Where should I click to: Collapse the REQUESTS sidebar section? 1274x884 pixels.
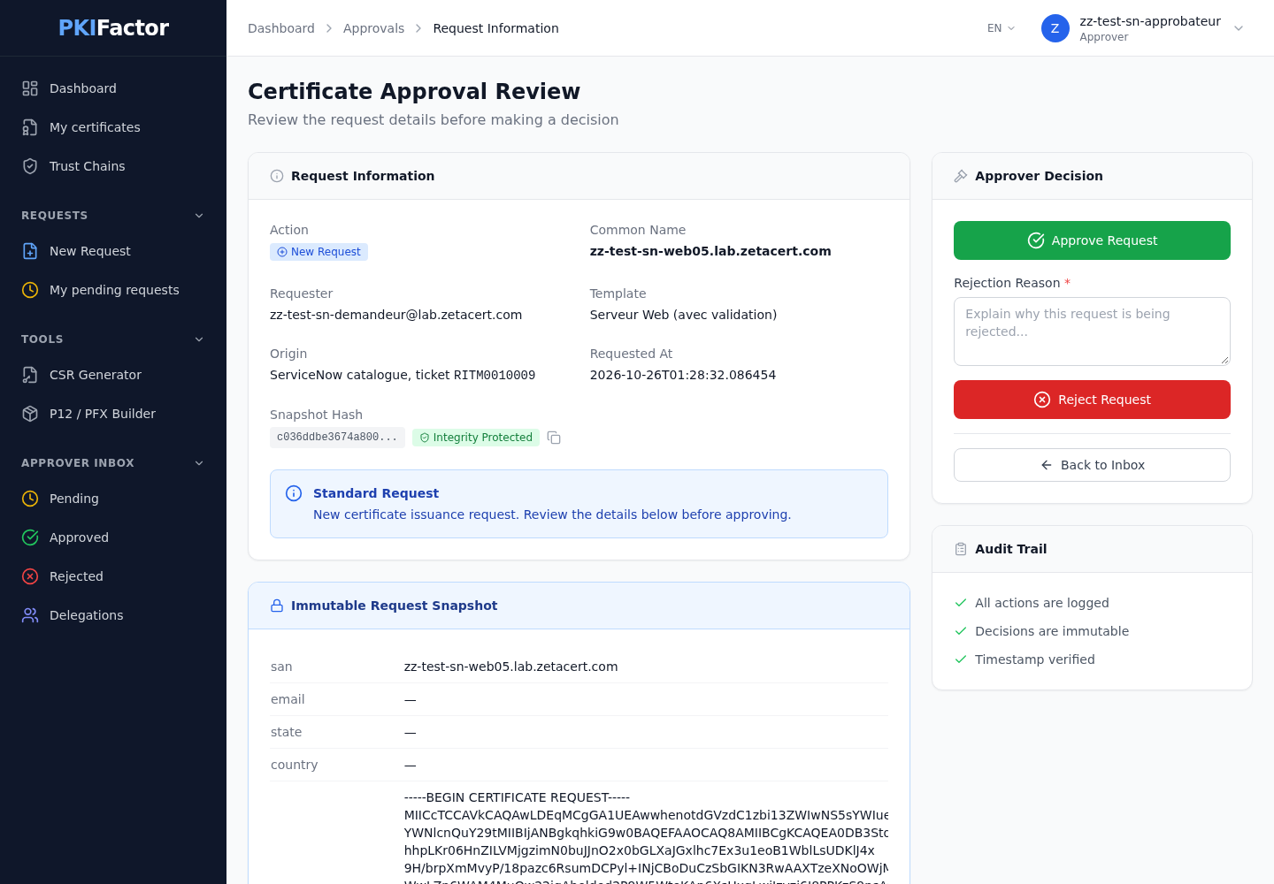pyautogui.click(x=199, y=216)
